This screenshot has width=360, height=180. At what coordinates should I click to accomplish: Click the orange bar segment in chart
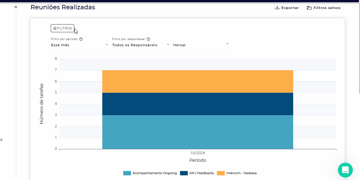click(x=198, y=81)
